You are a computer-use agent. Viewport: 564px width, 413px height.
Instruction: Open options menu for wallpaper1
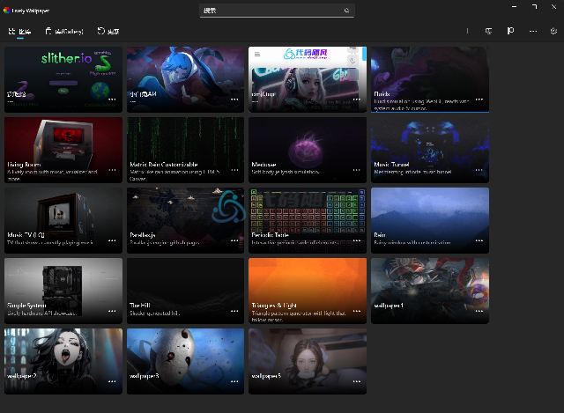(479, 311)
